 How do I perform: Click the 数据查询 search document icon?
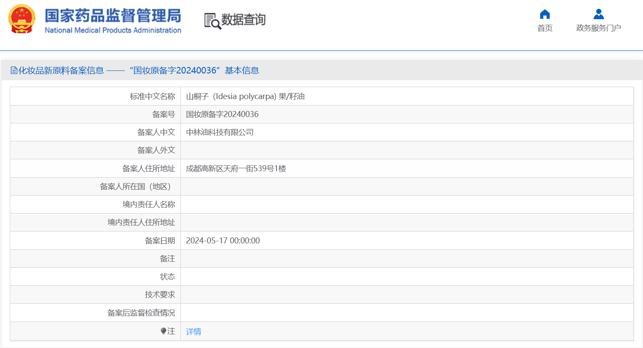click(x=212, y=21)
